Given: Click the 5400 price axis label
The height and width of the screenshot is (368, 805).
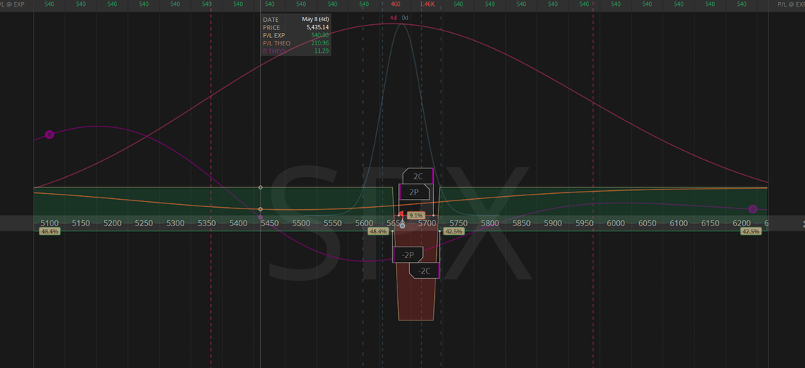Looking at the screenshot, I should (x=239, y=223).
